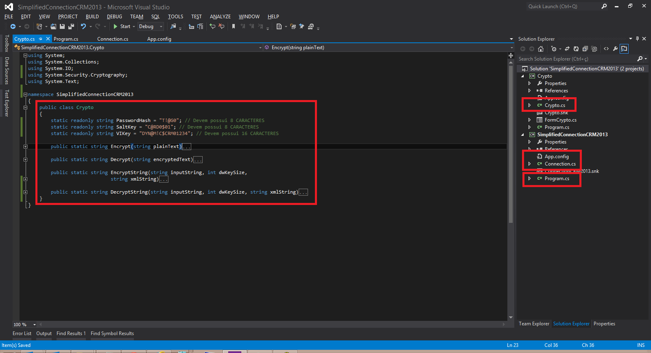This screenshot has height=353, width=651.
Task: Expand the collapsed Encrypt method outline
Action: point(25,147)
